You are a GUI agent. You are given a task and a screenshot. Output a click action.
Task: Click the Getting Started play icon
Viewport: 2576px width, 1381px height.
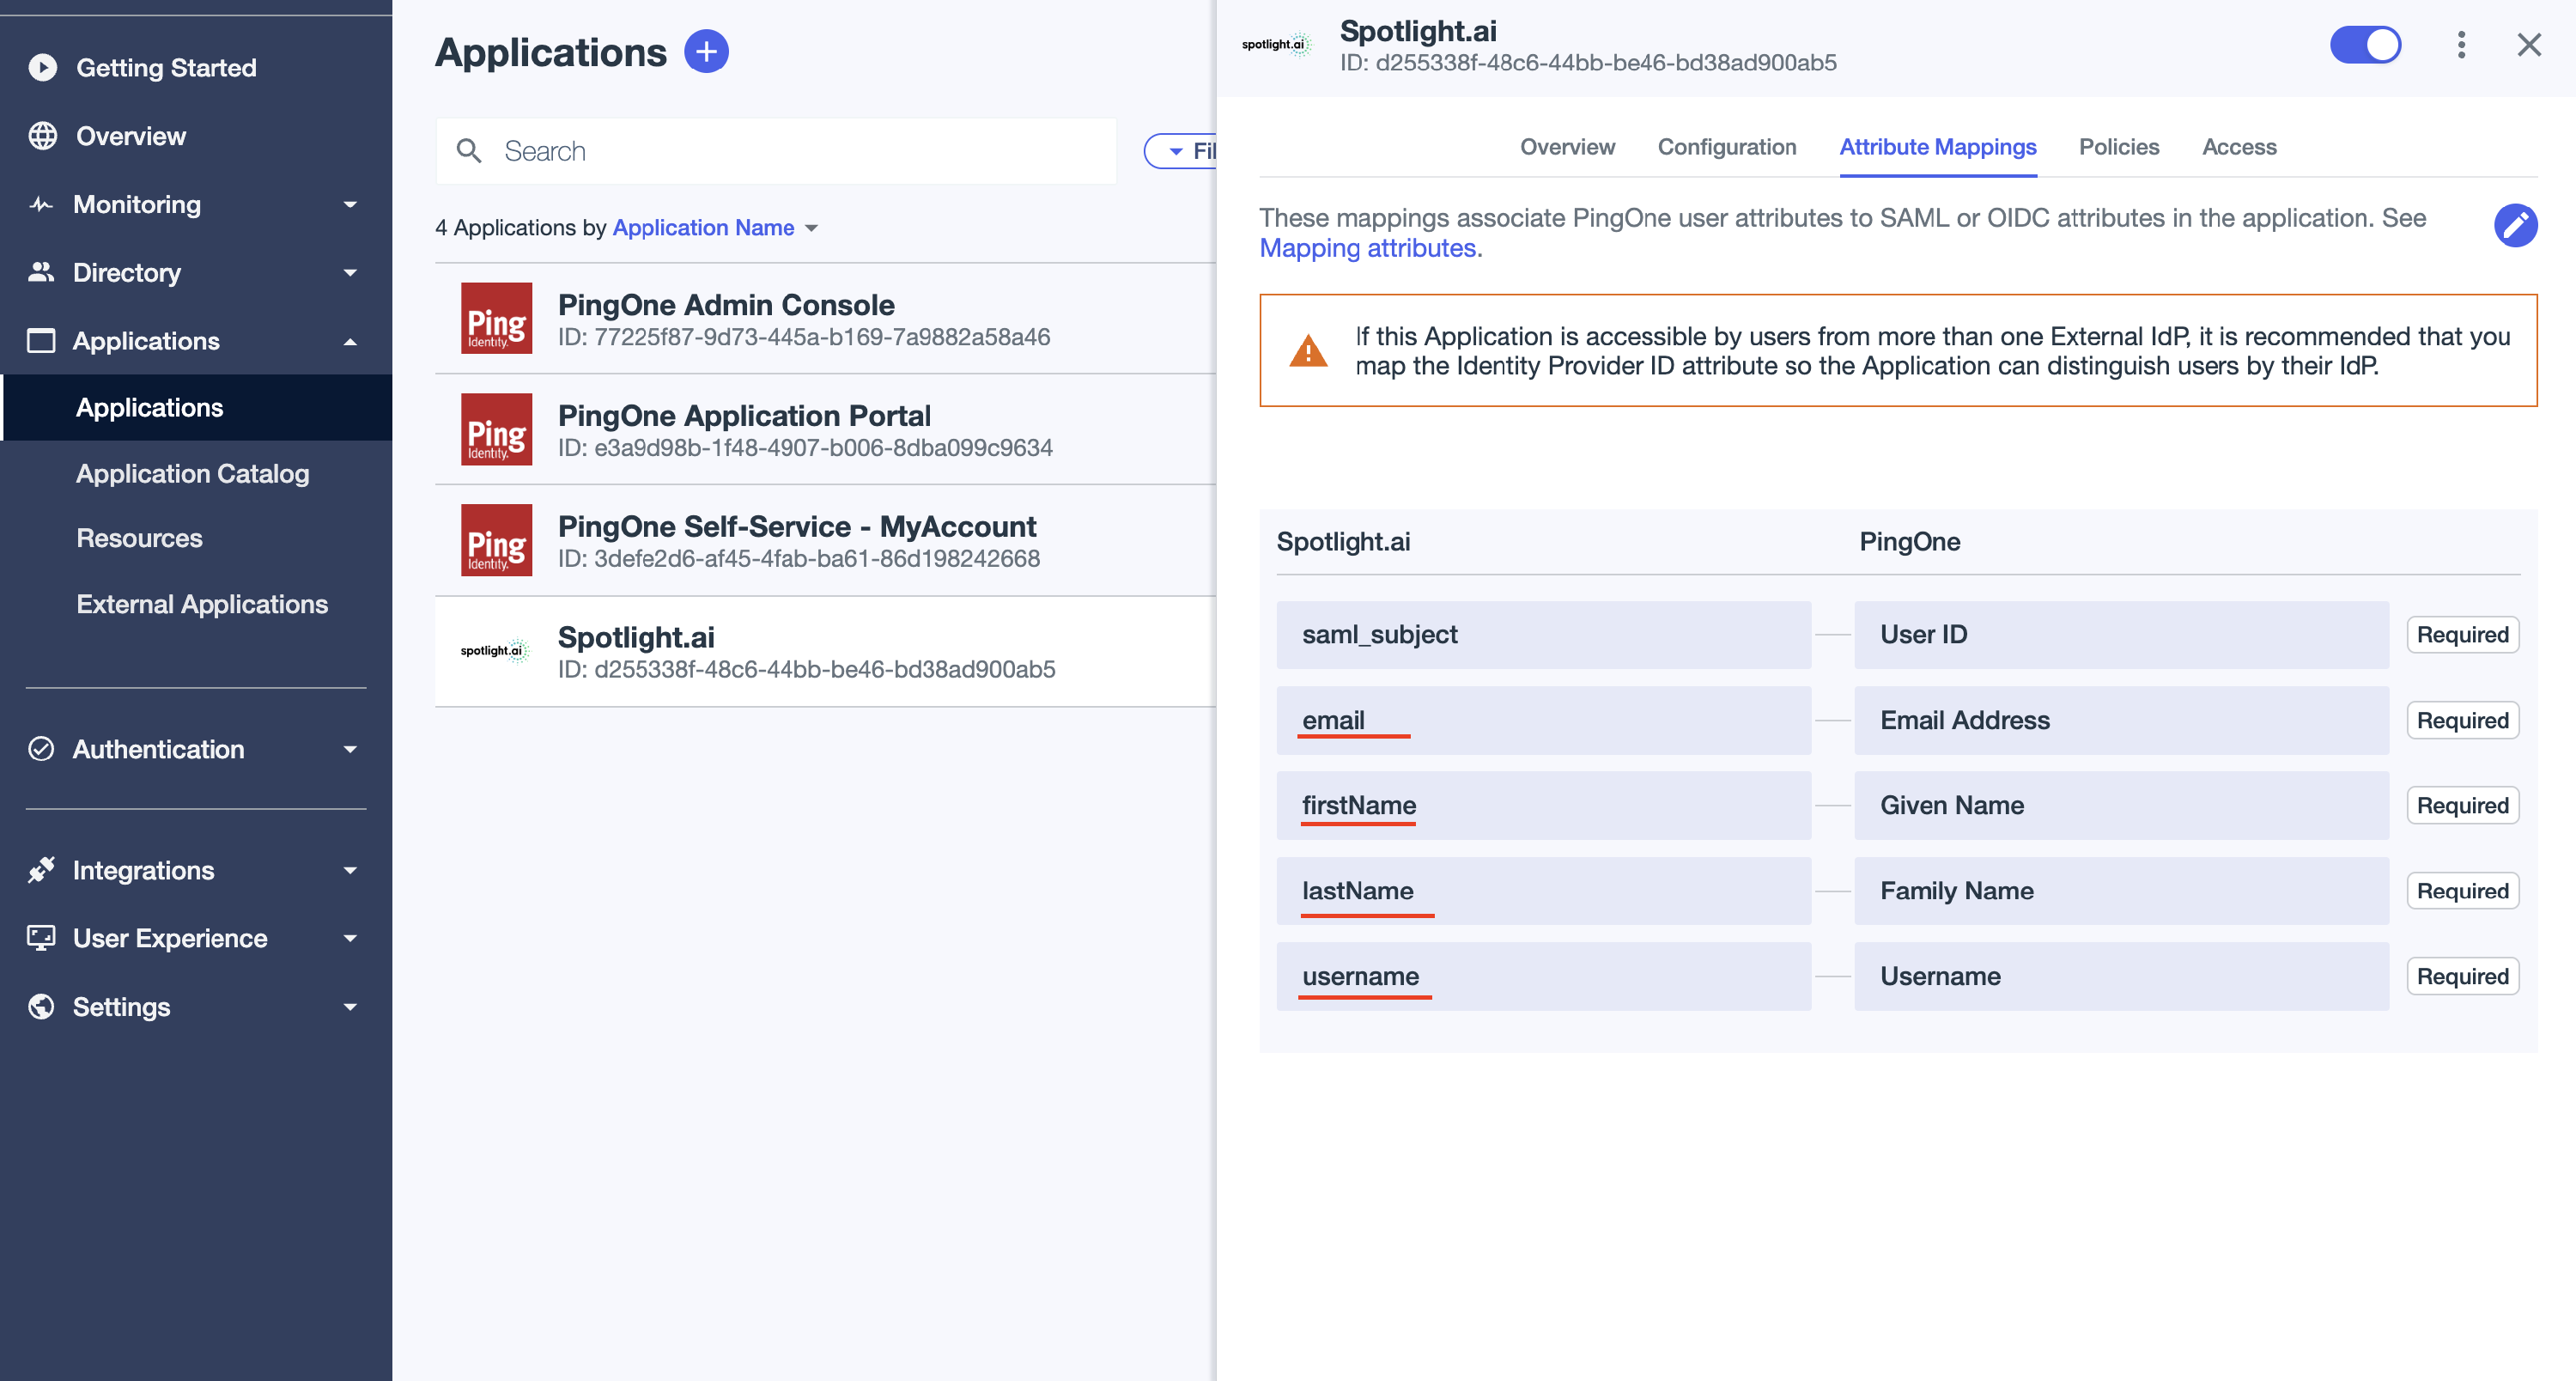43,67
